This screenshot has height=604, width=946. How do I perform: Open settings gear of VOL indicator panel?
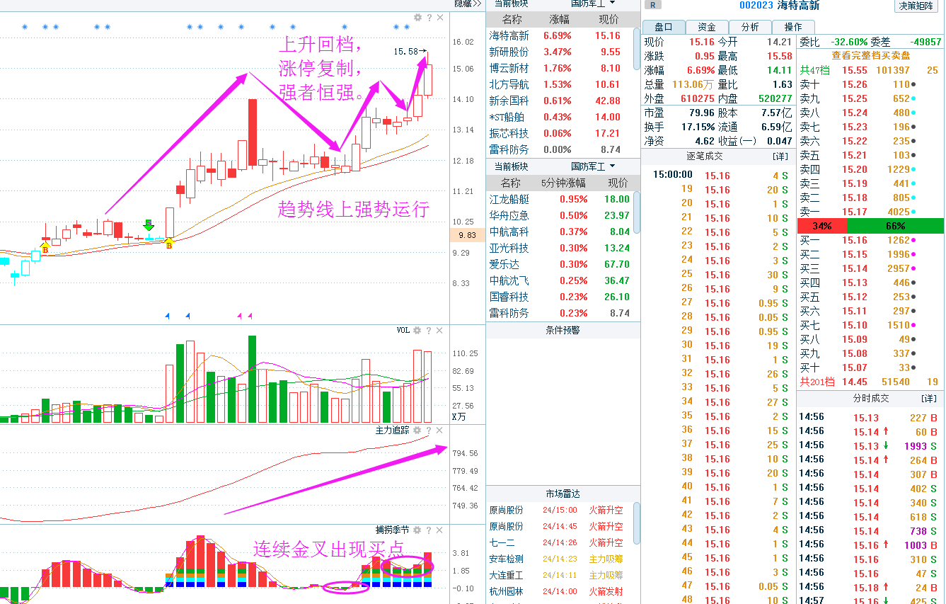(417, 330)
